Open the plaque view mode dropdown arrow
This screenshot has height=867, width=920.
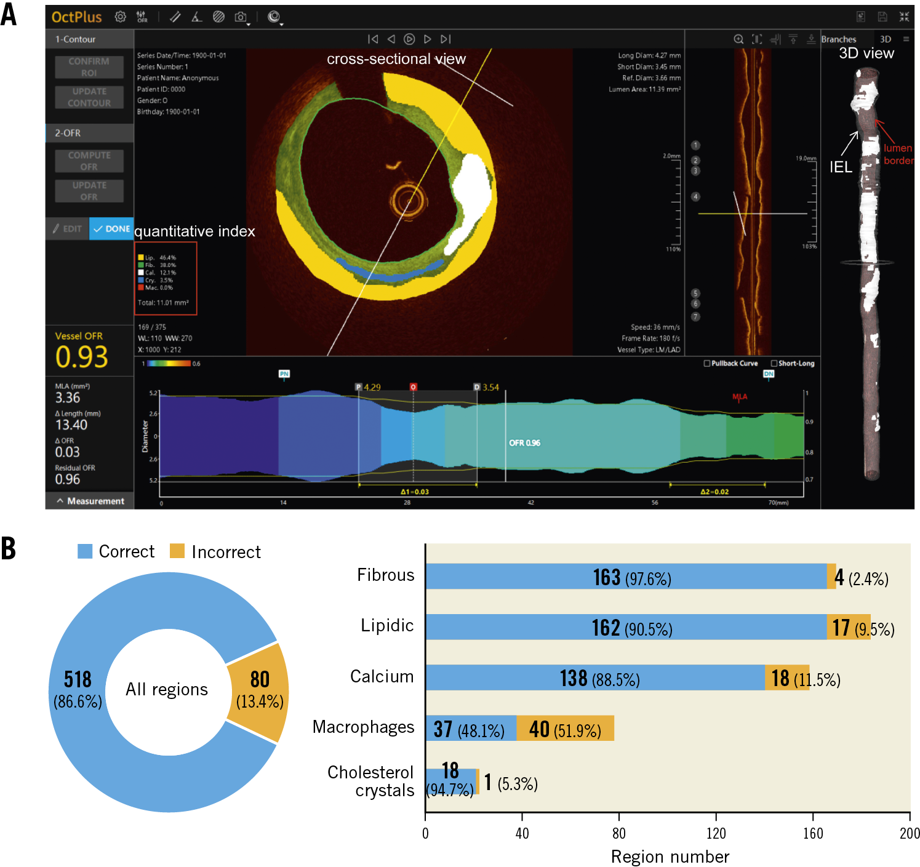click(x=281, y=25)
